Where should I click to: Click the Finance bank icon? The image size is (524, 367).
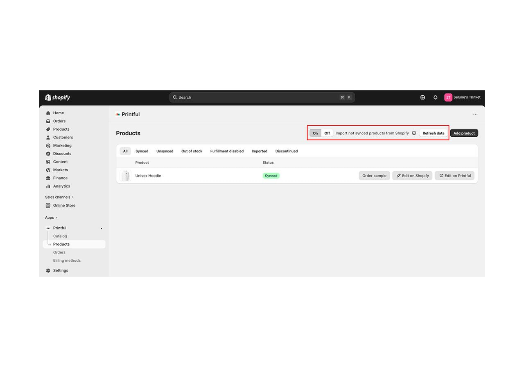(x=48, y=178)
